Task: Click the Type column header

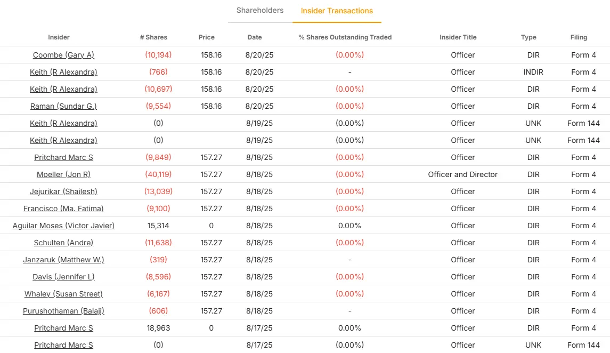Action: pos(528,37)
